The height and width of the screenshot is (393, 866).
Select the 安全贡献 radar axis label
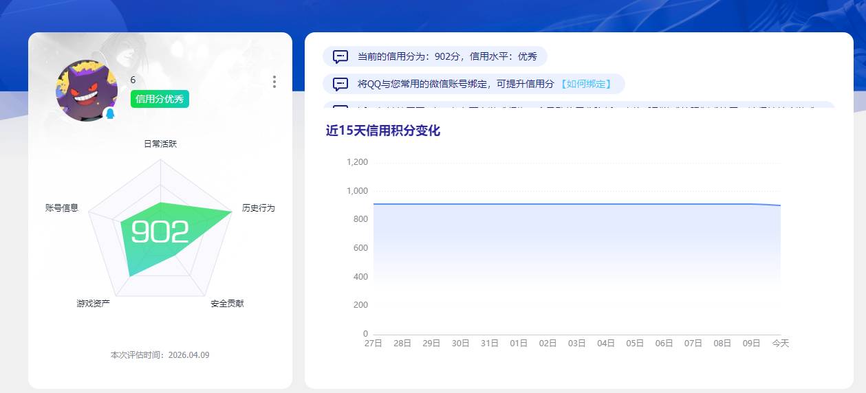tap(227, 303)
